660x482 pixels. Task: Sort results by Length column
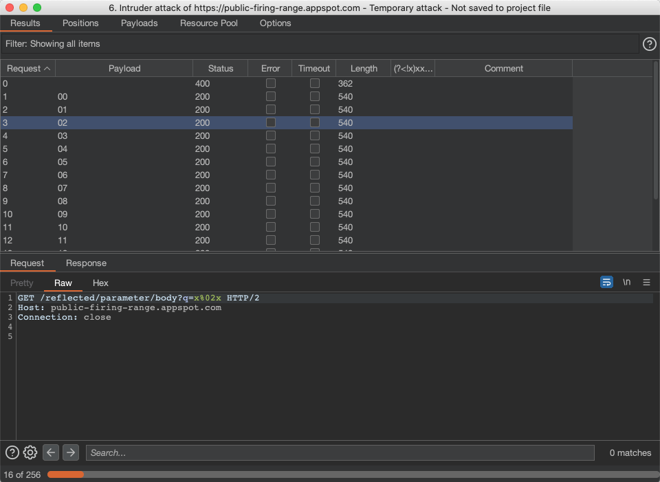pyautogui.click(x=364, y=69)
